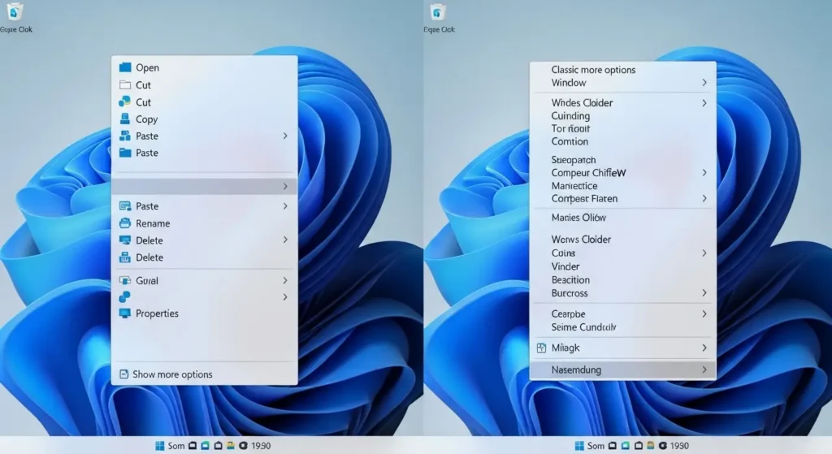Choose Properties from the left context menu
Image resolution: width=832 pixels, height=454 pixels.
click(x=204, y=313)
